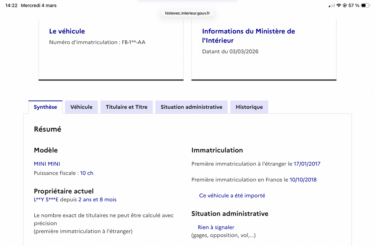This screenshot has width=375, height=246.
Task: Open the Synthèse tab
Action: pos(45,107)
